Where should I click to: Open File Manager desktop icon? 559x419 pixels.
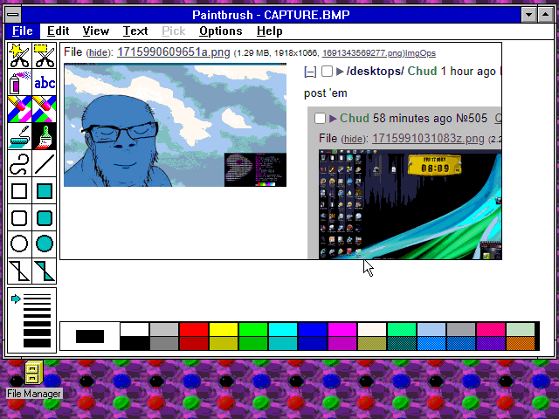coord(33,374)
